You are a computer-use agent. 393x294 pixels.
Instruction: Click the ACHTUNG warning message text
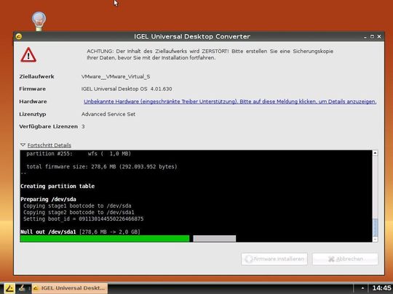pyautogui.click(x=210, y=54)
